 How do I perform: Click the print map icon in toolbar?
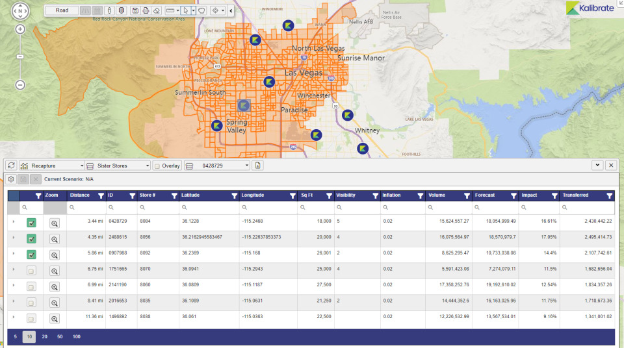click(146, 10)
